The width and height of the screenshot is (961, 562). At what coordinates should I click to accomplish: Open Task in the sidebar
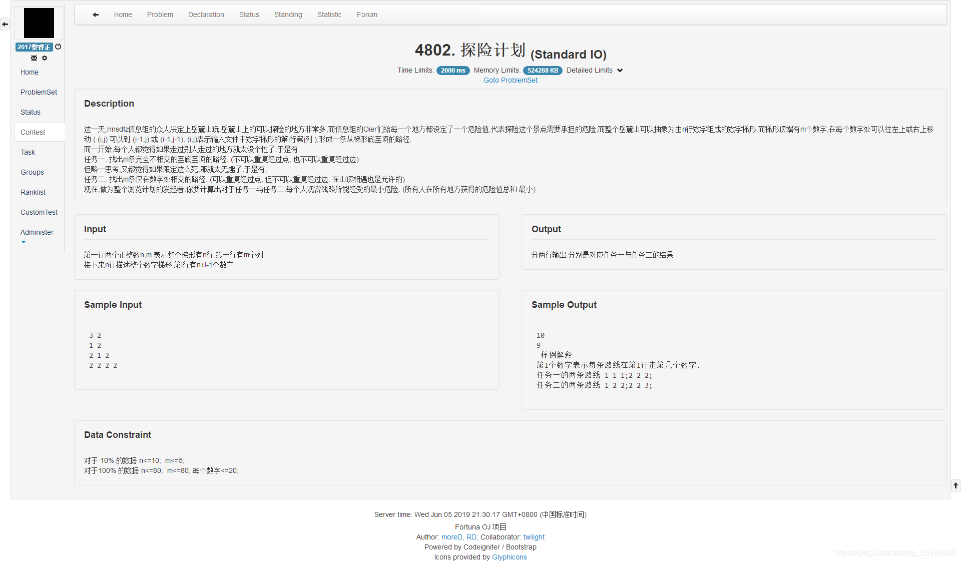[x=28, y=152]
